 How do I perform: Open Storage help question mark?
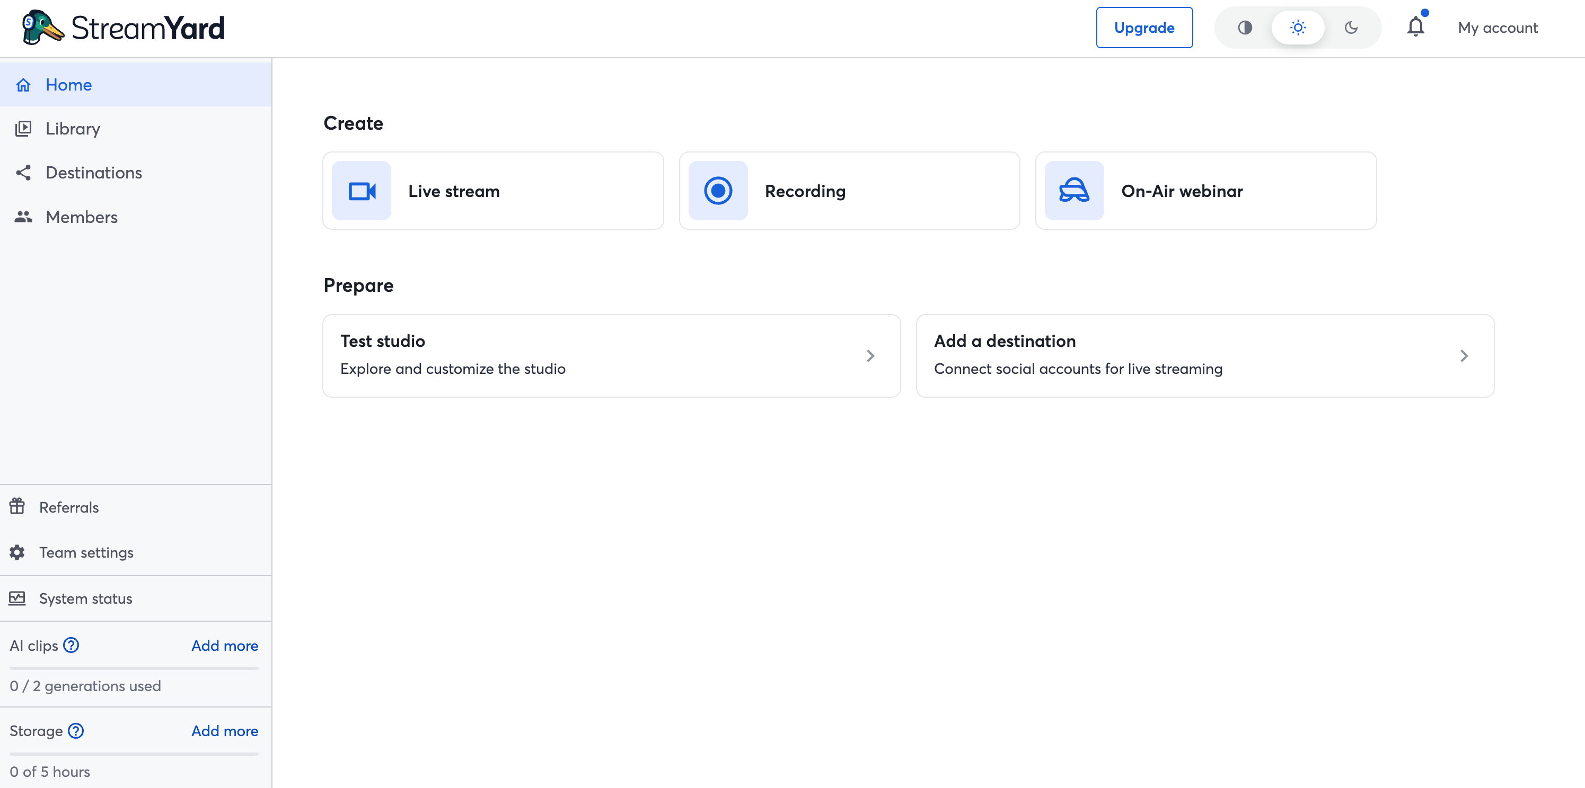click(76, 731)
